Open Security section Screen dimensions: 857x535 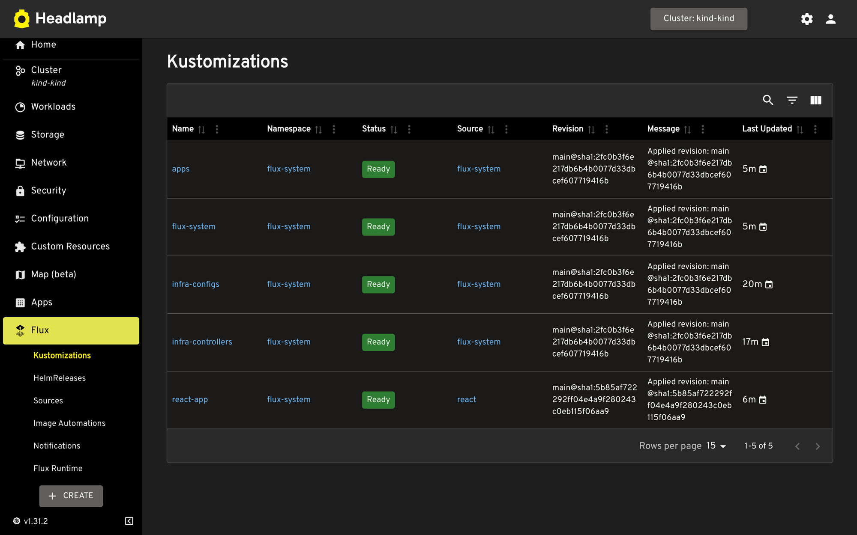71,191
